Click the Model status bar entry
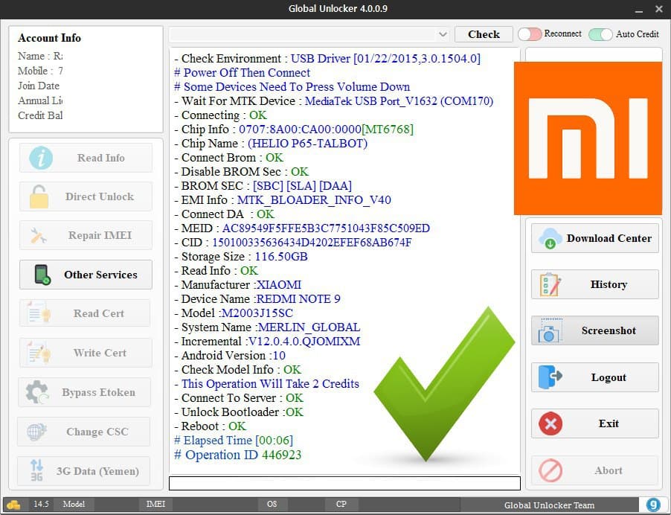Image resolution: width=671 pixels, height=515 pixels. coord(74,505)
